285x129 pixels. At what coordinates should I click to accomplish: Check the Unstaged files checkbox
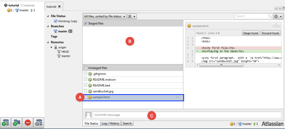point(86,68)
